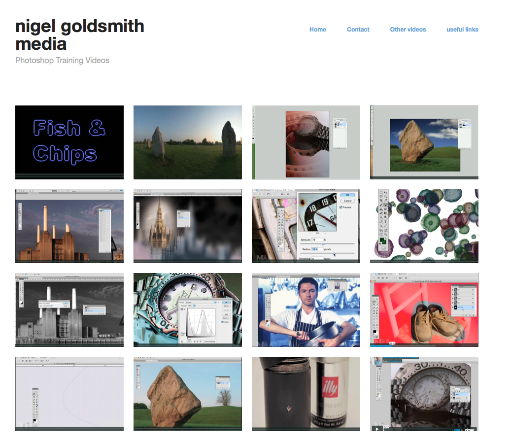Open the boots on red background video
Screen dimensions: 510x448
pos(424,310)
